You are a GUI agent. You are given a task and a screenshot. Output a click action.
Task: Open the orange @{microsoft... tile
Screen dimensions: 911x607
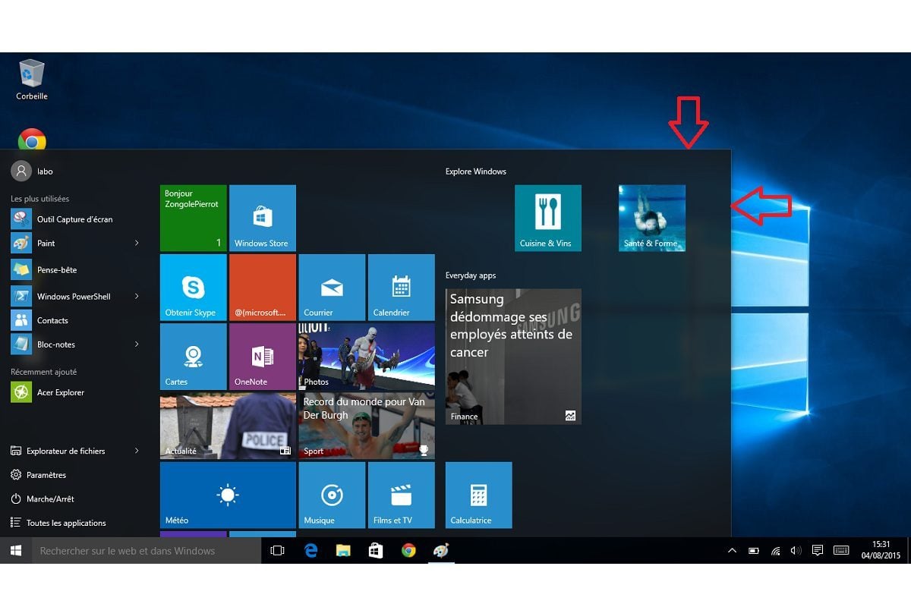pyautogui.click(x=263, y=287)
